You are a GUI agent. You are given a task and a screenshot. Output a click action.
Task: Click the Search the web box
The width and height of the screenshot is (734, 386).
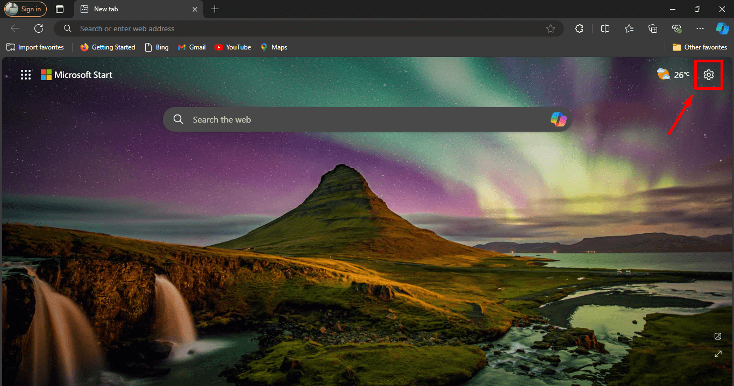pos(367,119)
